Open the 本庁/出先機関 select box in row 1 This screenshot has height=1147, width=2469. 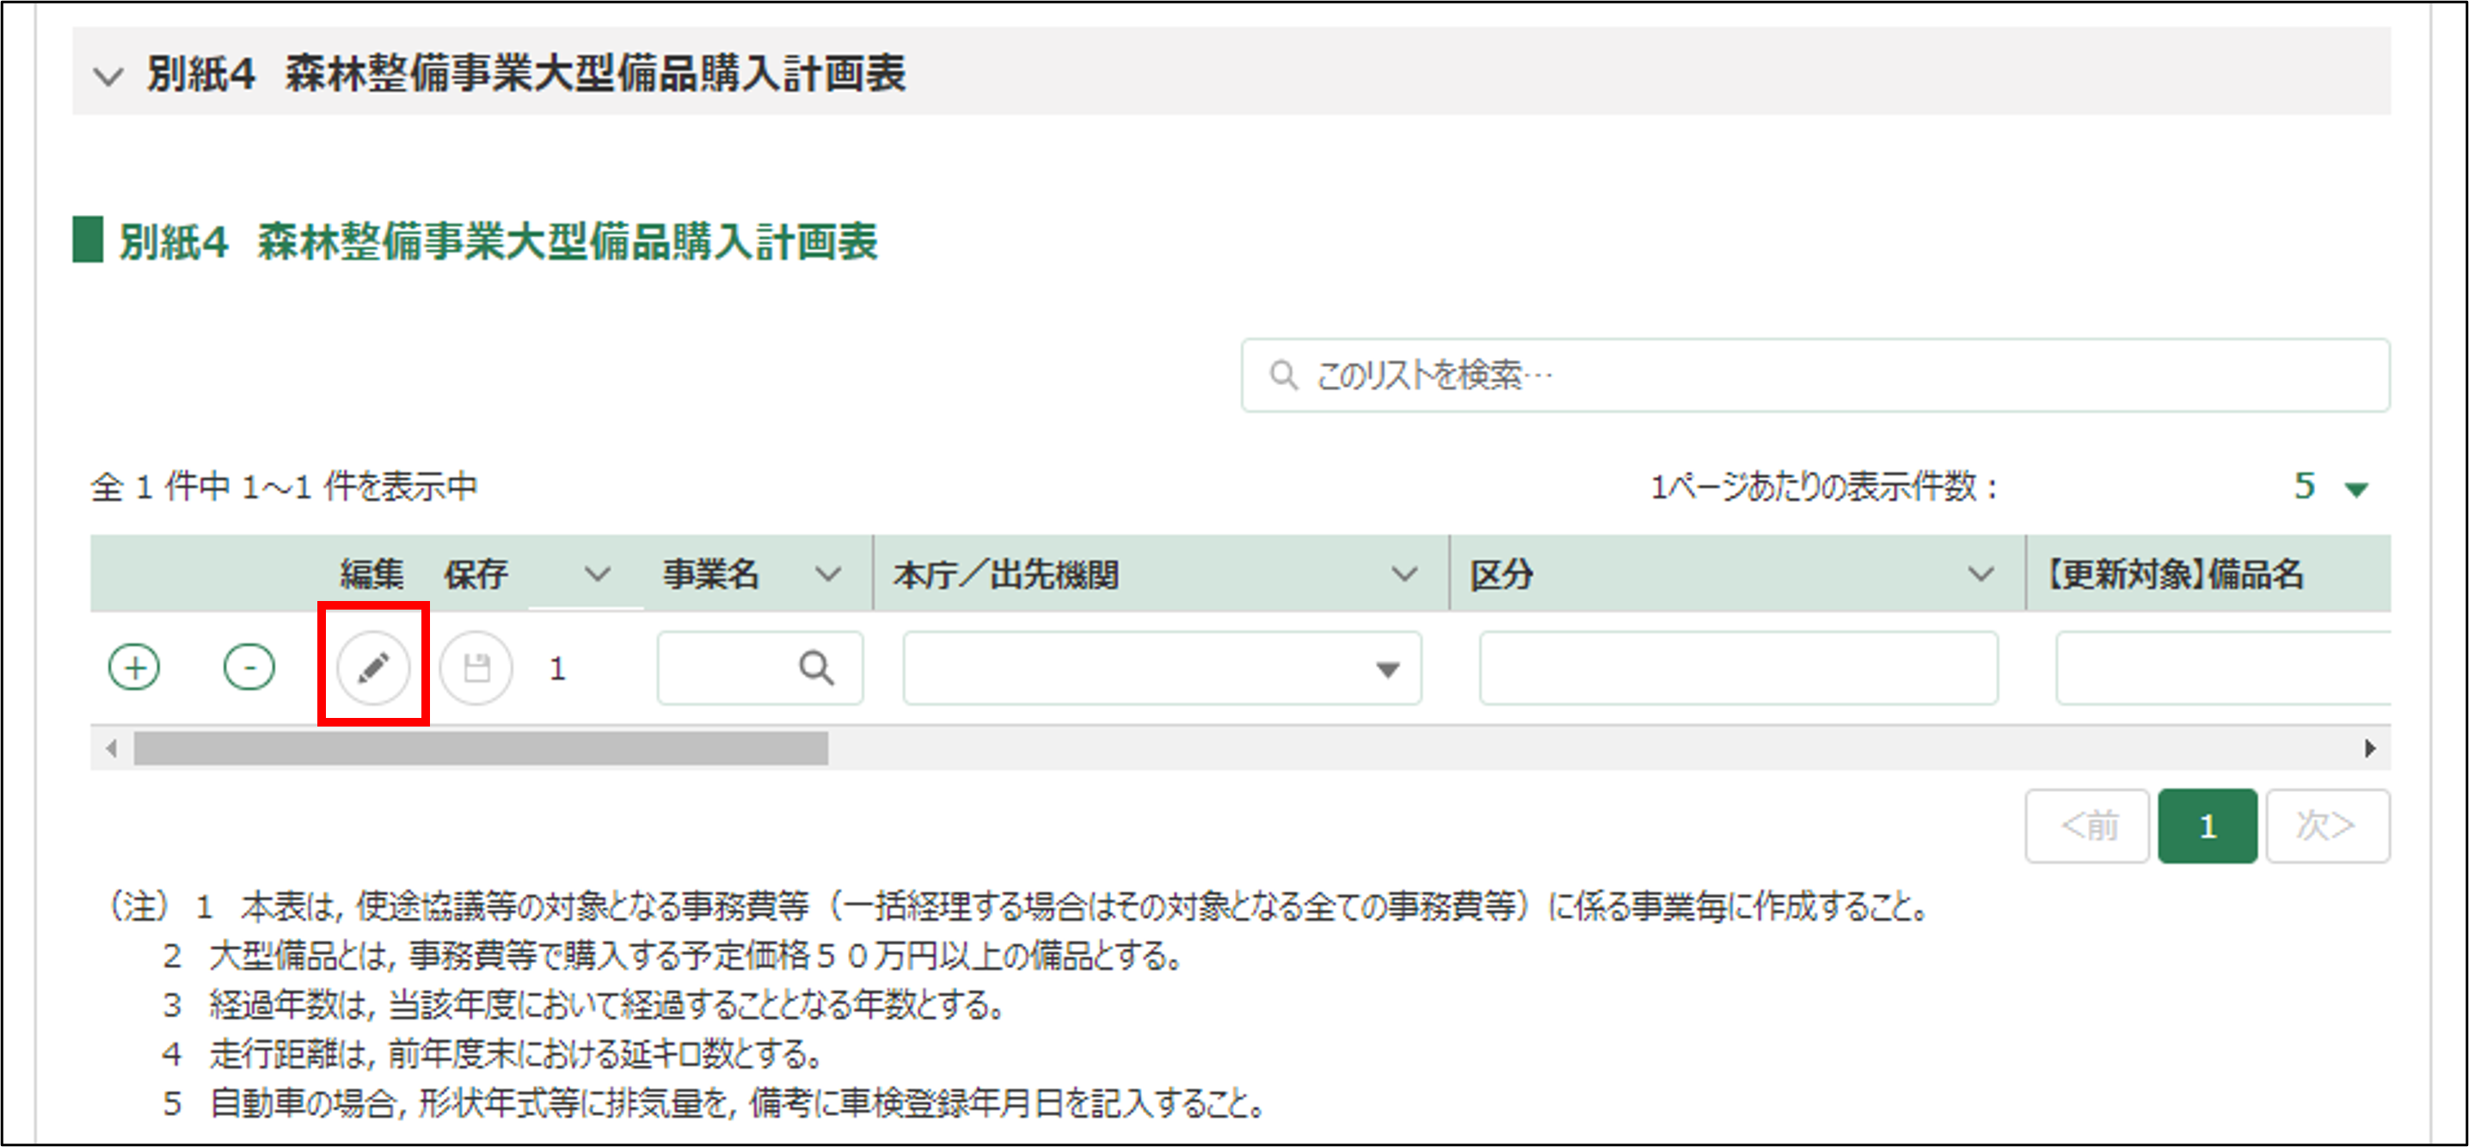[1161, 668]
